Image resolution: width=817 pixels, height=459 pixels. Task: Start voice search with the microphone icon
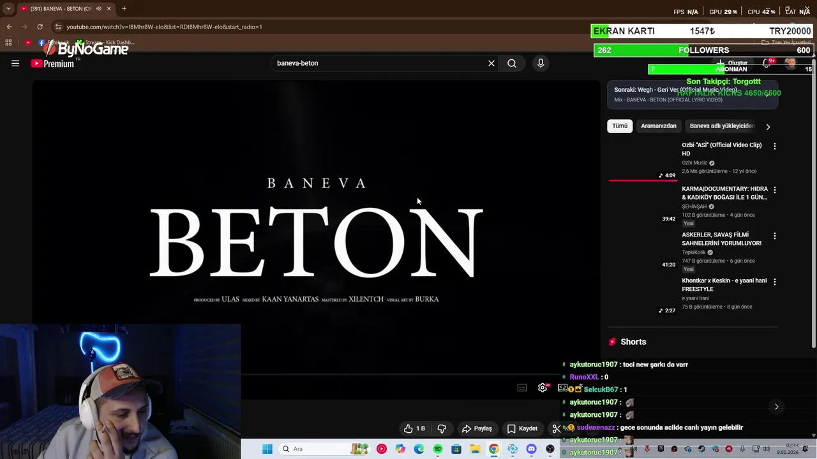coord(541,63)
